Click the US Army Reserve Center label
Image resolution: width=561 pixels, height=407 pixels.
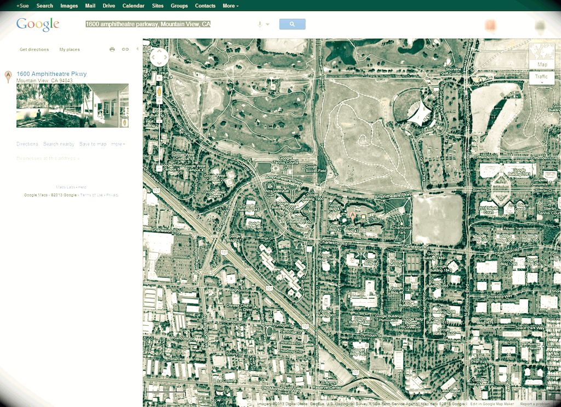pos(328,385)
